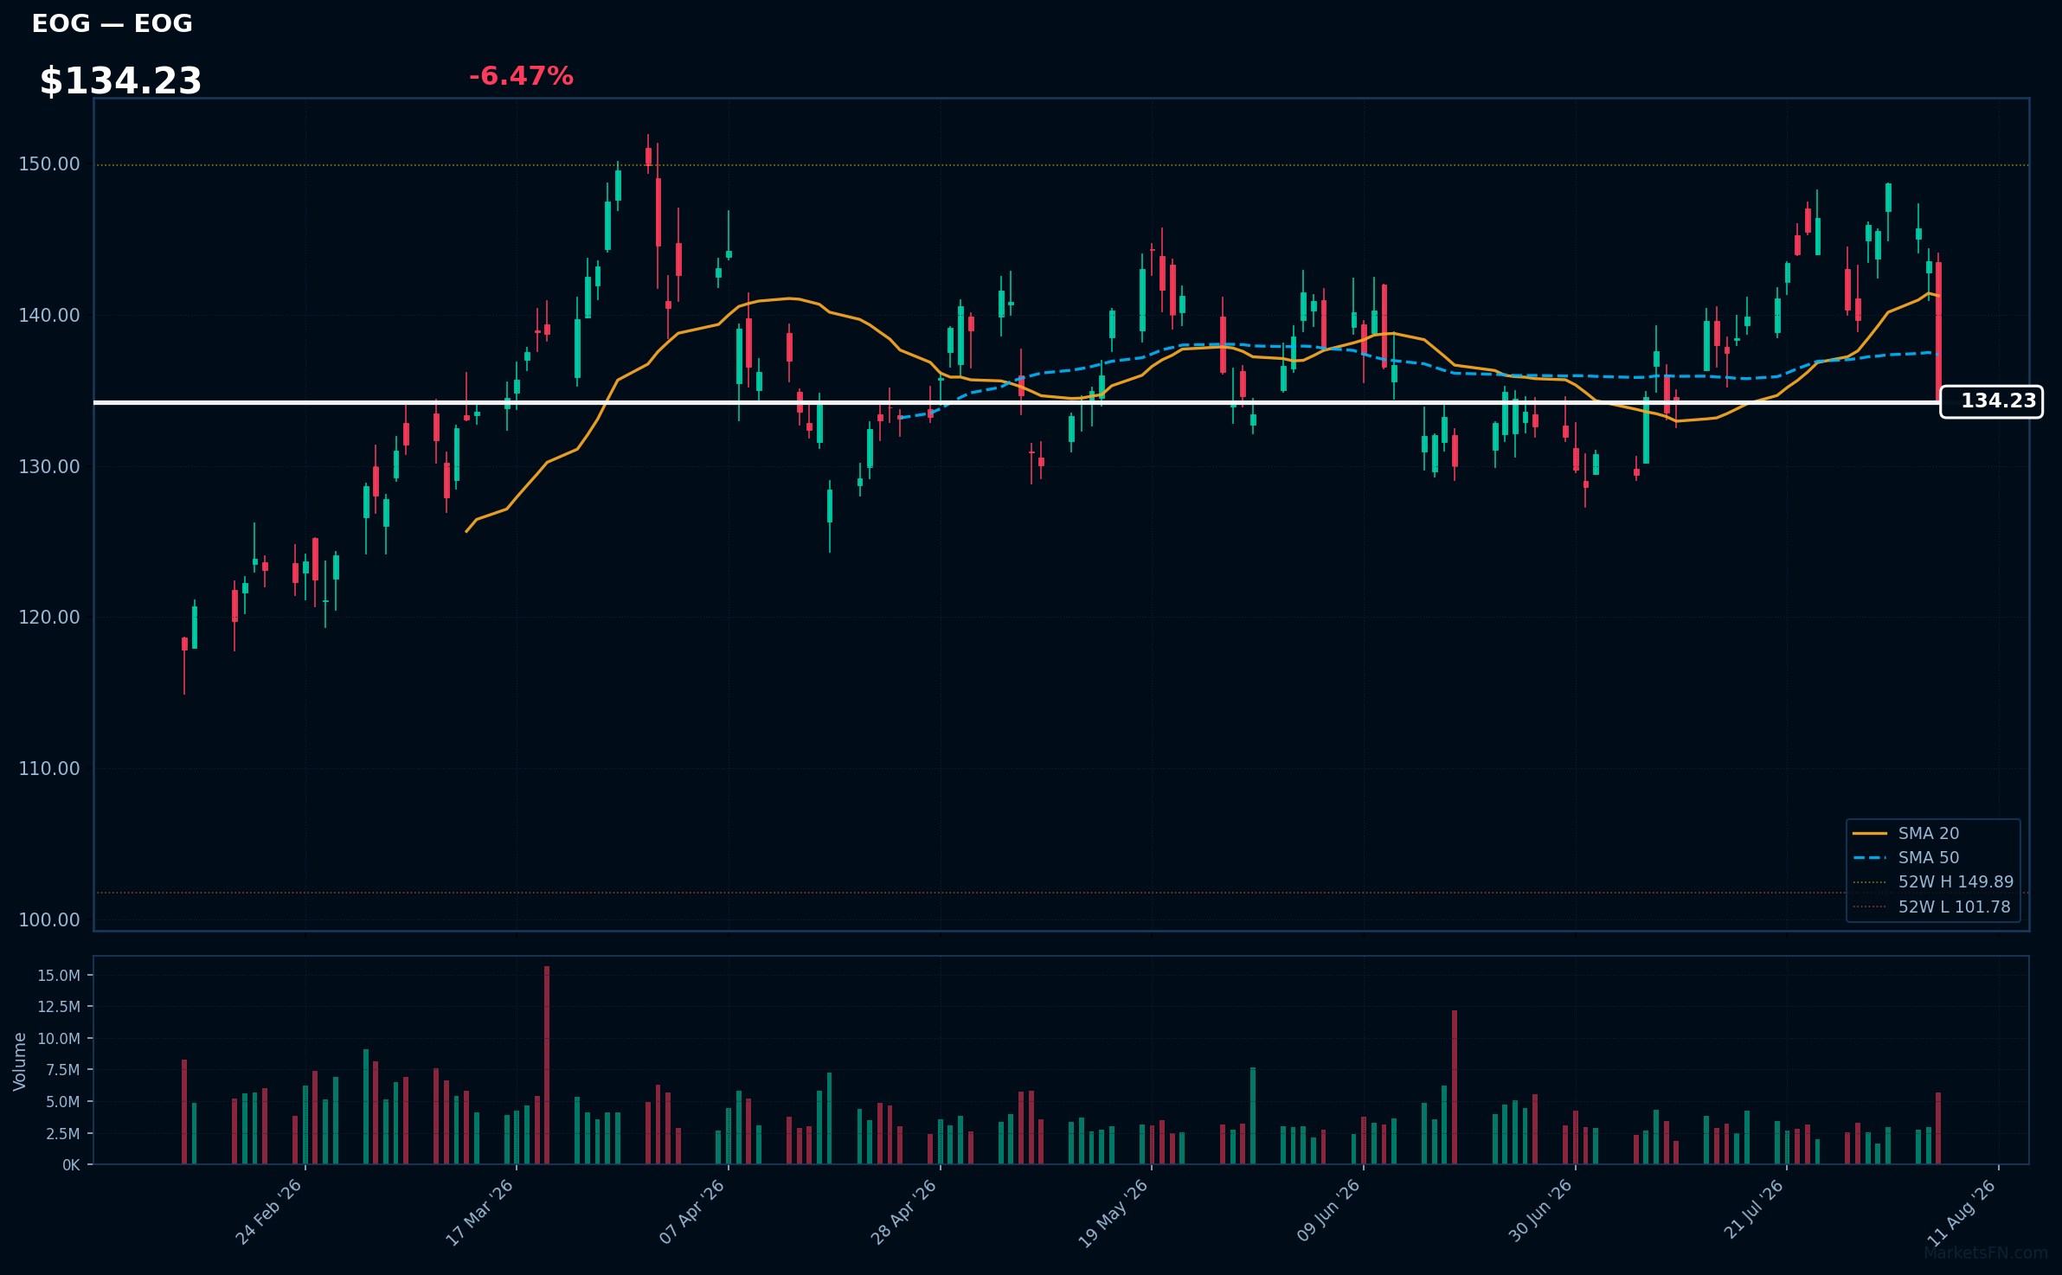Screen dimensions: 2062x1275
Task: Click the 12.5M volume axis label
Action: pos(59,1007)
